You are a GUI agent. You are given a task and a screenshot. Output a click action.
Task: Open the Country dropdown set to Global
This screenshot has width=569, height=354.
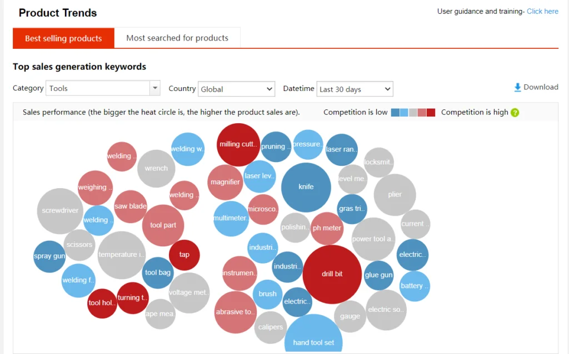(236, 89)
